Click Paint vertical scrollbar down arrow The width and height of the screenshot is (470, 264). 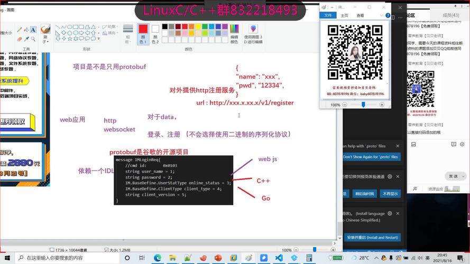coord(339,238)
